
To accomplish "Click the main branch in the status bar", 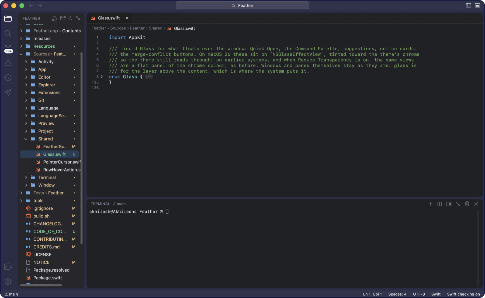I will pyautogui.click(x=11, y=294).
